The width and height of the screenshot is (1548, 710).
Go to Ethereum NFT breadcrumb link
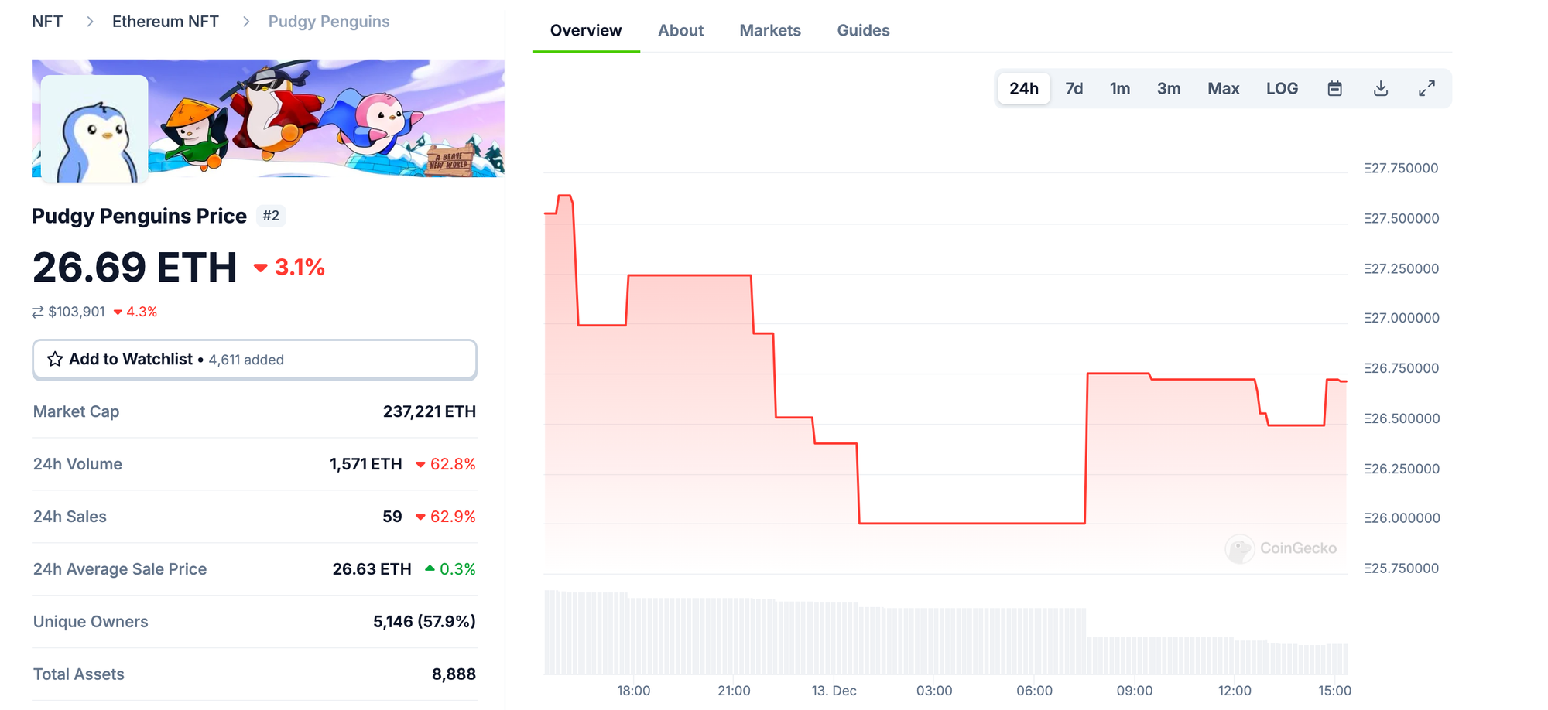(166, 22)
